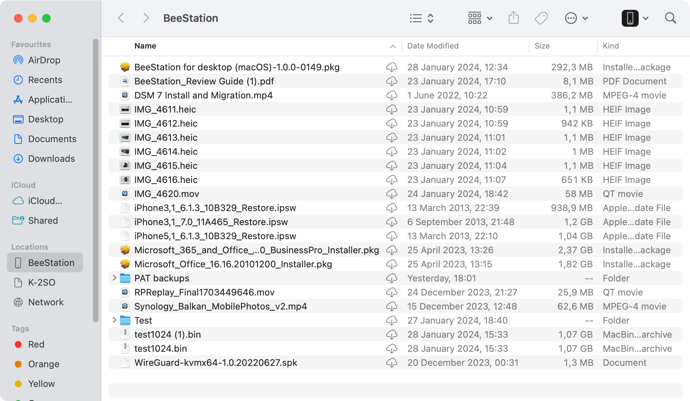Click cloud download icon for DSM 7 video
The height and width of the screenshot is (401, 690).
pyautogui.click(x=392, y=95)
